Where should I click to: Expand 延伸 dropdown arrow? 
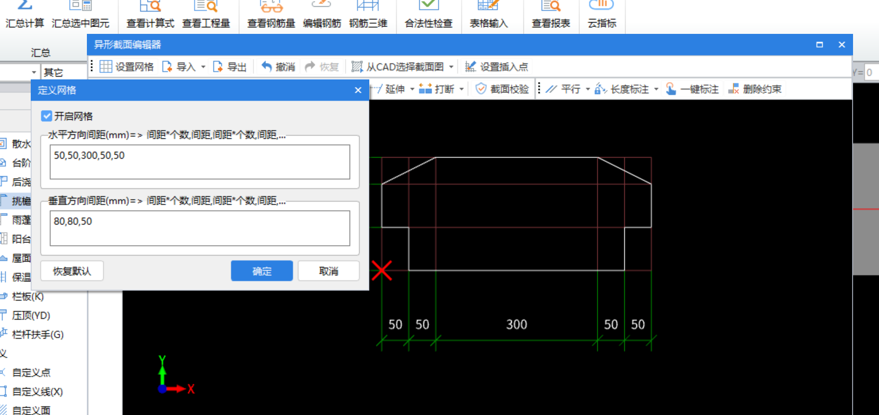(412, 89)
